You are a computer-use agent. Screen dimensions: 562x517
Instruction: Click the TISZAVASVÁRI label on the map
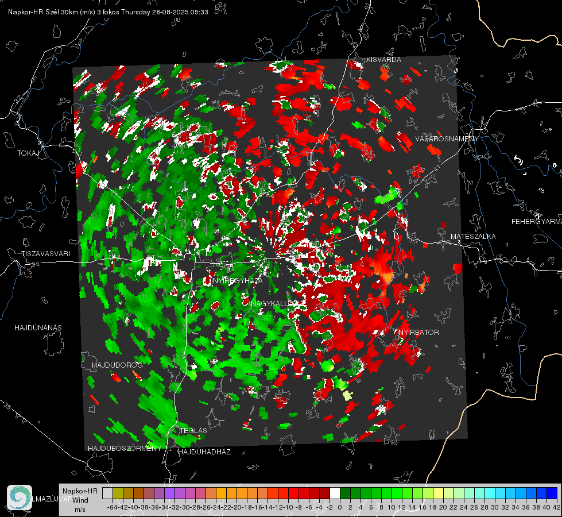coord(45,254)
